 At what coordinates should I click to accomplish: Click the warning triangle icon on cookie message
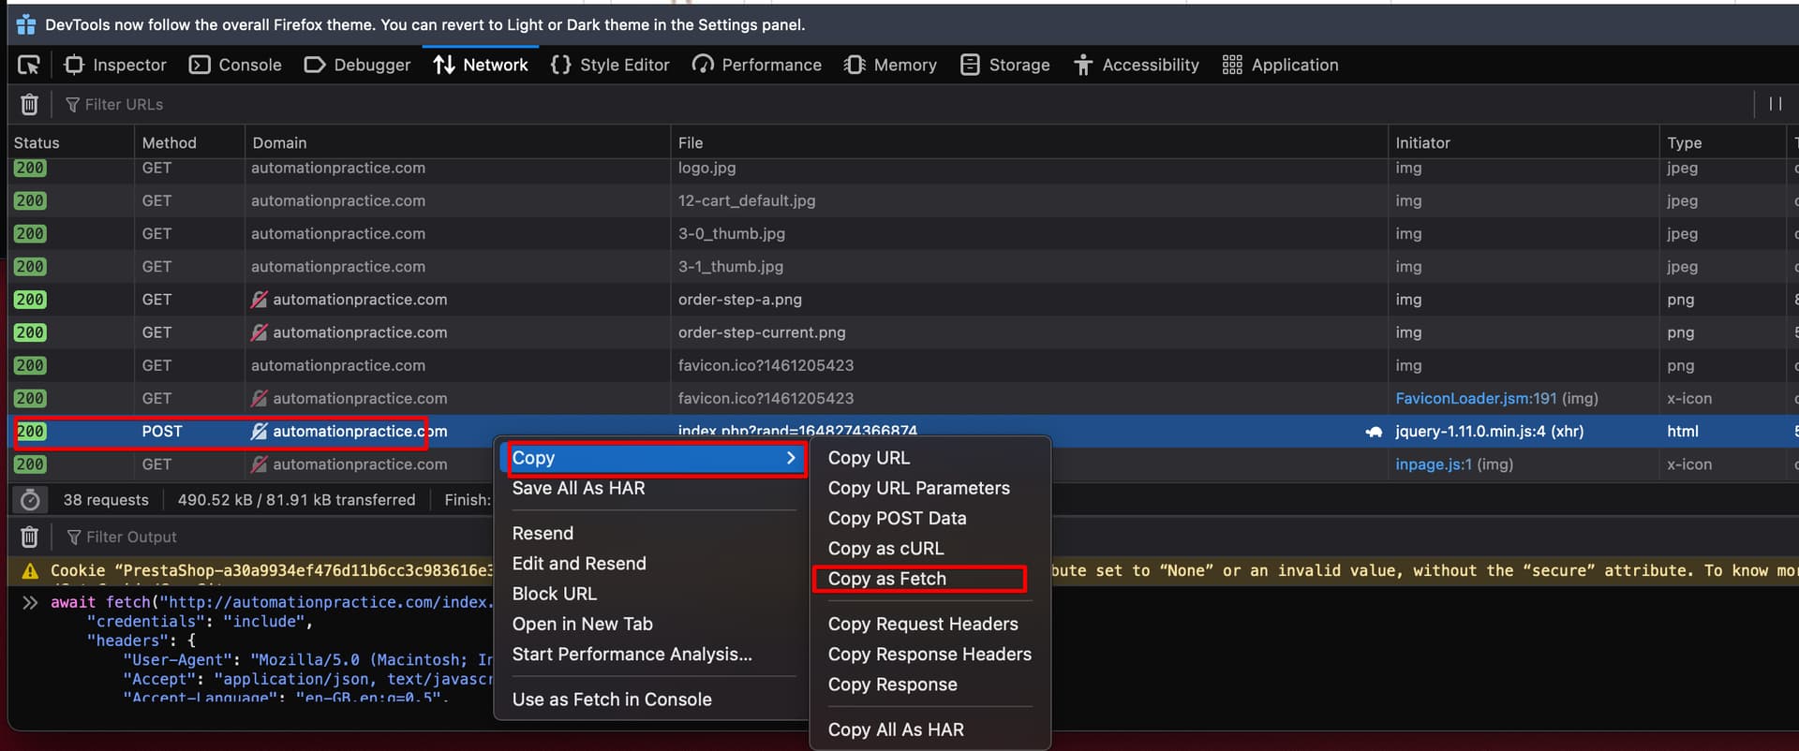[x=30, y=570]
